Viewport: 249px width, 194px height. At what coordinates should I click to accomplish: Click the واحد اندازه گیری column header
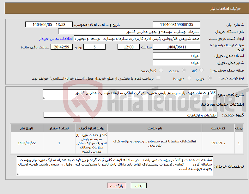pyautogui.click(x=91, y=128)
